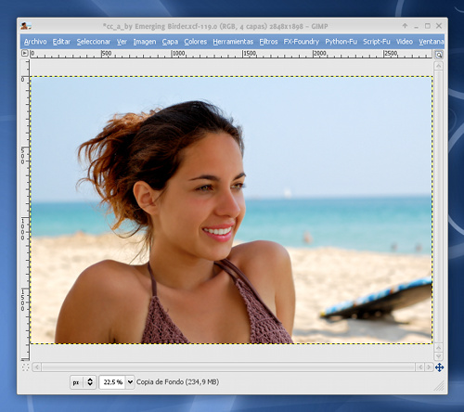Click the vertical scrollbar down arrow at bottom
Image resolution: width=464 pixels, height=412 pixels.
(x=438, y=356)
